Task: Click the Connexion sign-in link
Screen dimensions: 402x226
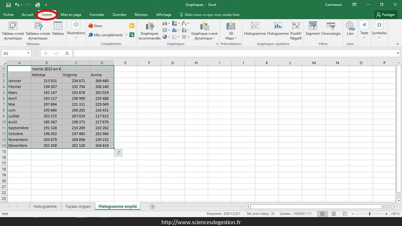Action: click(334, 5)
